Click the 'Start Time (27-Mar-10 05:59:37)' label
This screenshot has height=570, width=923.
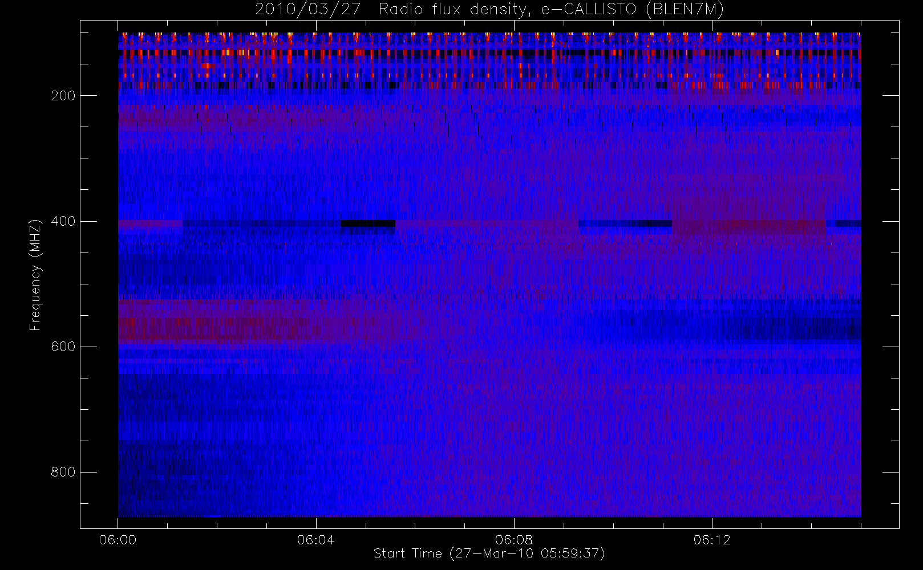(x=489, y=553)
